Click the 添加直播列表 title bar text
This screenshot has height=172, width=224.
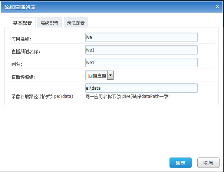(x=20, y=7)
